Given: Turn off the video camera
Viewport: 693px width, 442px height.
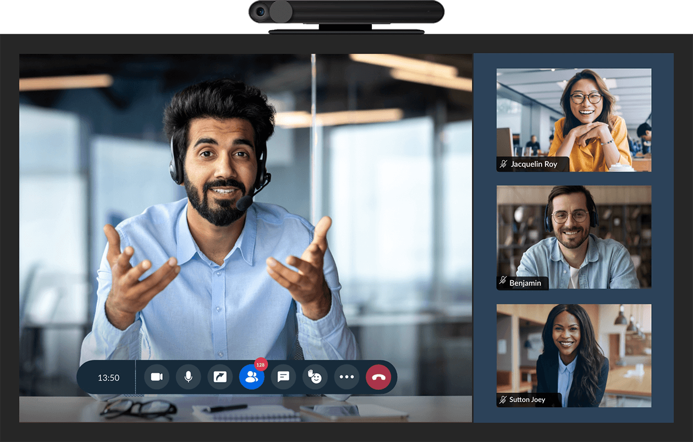Looking at the screenshot, I should (157, 377).
